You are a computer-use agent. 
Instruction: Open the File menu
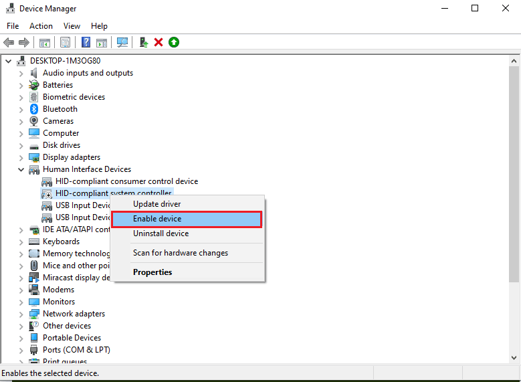click(13, 26)
